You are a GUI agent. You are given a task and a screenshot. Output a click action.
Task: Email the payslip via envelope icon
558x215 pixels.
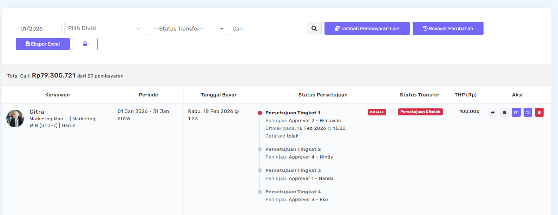(x=504, y=113)
